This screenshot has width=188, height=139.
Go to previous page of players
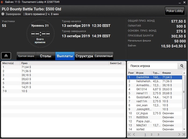coord(134,134)
